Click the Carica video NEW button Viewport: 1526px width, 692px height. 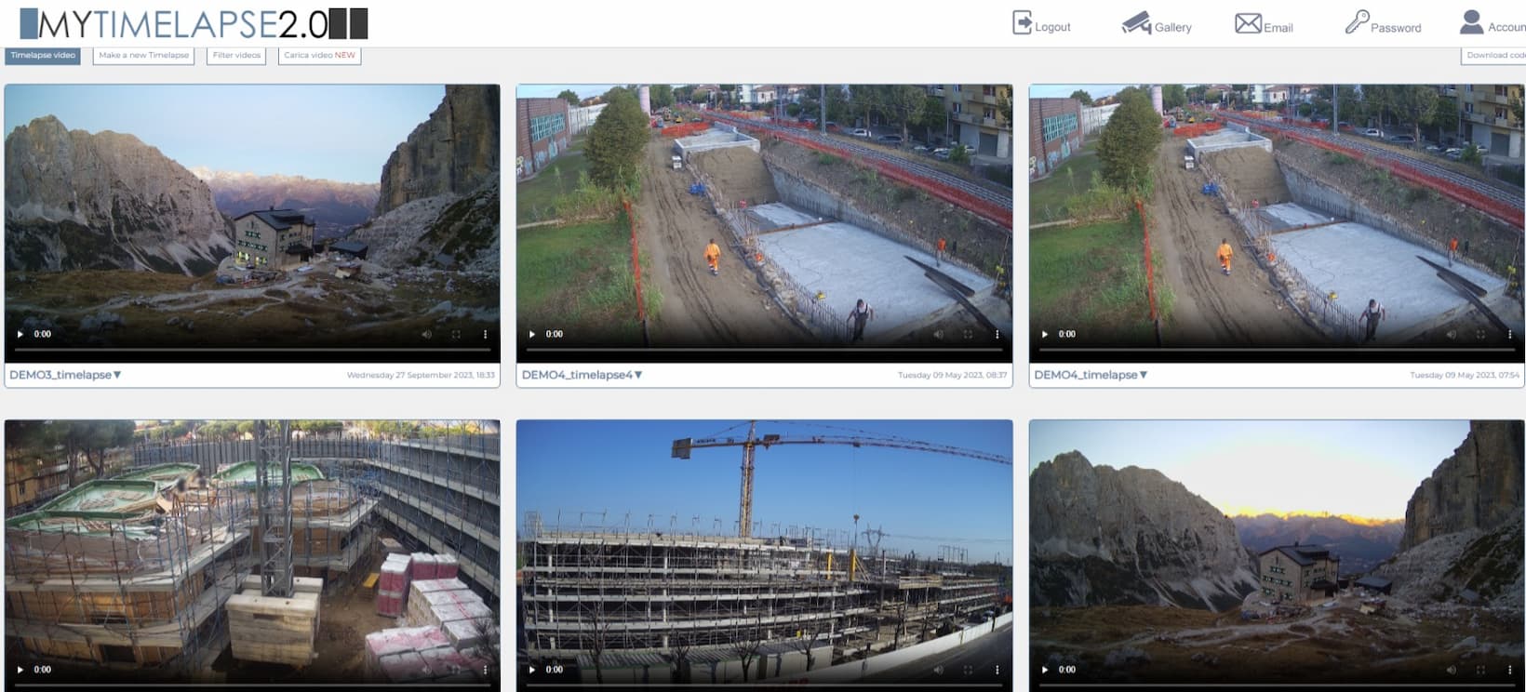319,56
